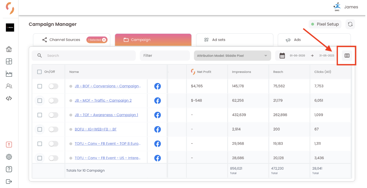Click the $-548 net profit value

pos(196,100)
